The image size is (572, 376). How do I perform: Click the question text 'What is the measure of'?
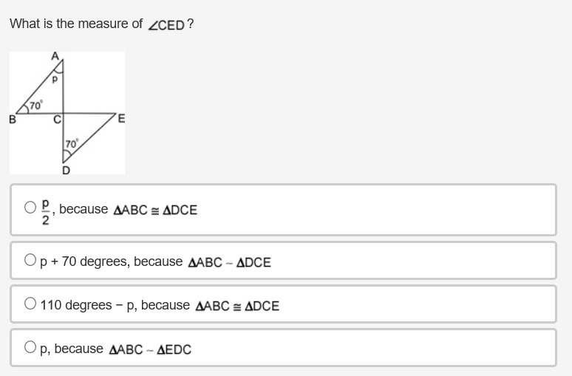tap(75, 24)
